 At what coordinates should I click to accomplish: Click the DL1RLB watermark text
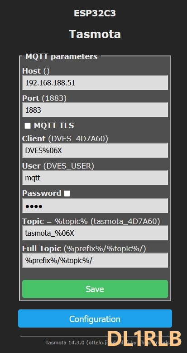[144, 338]
